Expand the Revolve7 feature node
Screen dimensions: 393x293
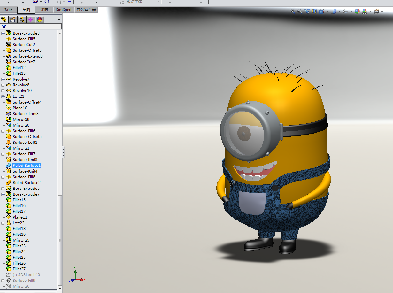click(3, 79)
